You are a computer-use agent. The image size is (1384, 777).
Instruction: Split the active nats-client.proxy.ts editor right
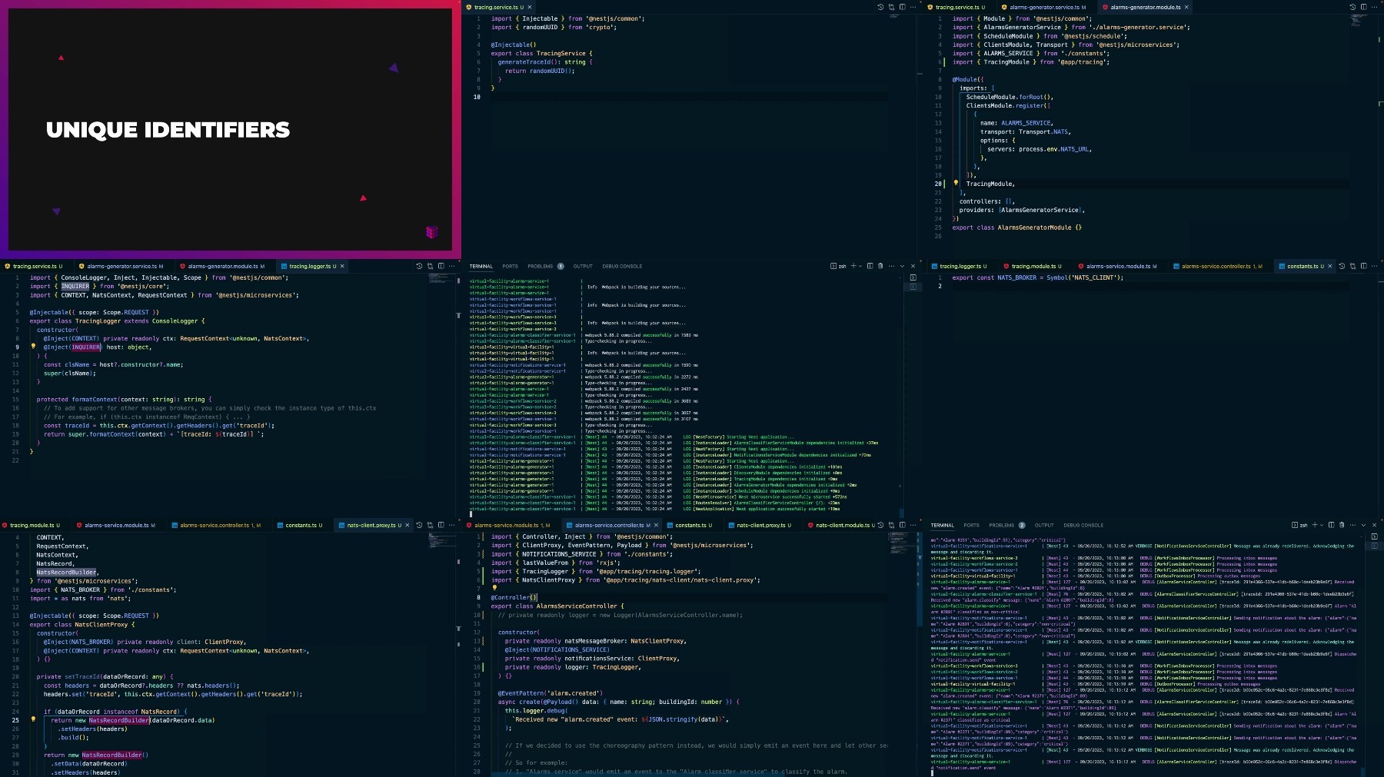(441, 525)
